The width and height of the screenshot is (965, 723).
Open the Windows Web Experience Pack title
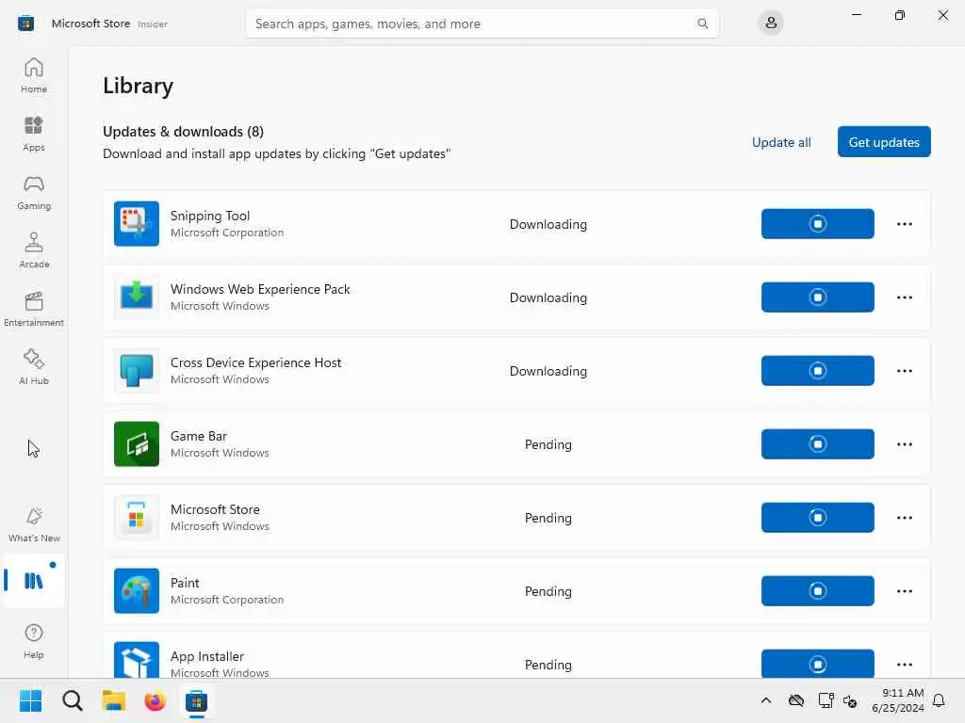pyautogui.click(x=260, y=289)
